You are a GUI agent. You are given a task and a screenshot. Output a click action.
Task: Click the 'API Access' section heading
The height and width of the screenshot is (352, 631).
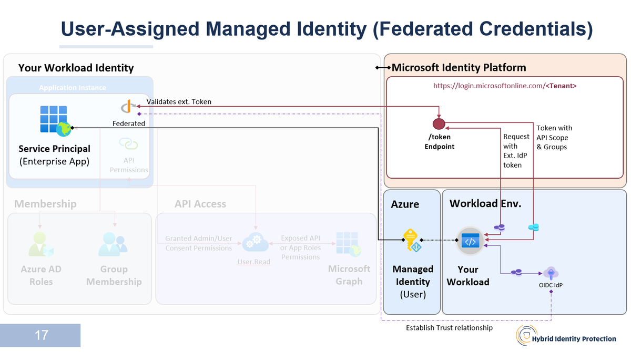click(x=200, y=204)
